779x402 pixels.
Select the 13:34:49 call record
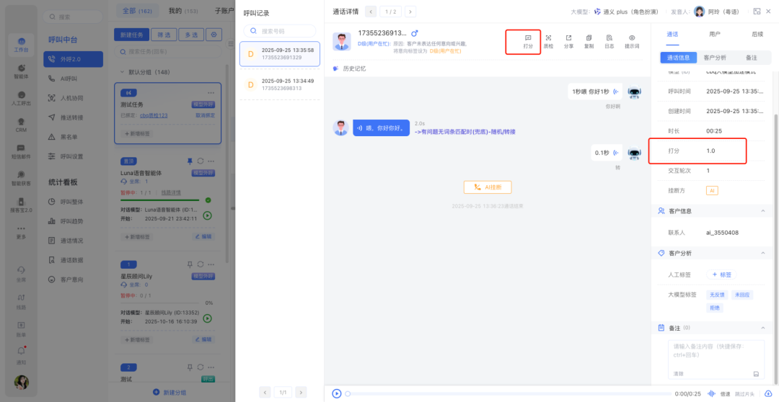point(279,84)
